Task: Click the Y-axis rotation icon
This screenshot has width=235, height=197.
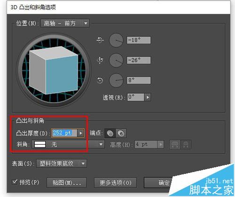Action: pos(100,60)
